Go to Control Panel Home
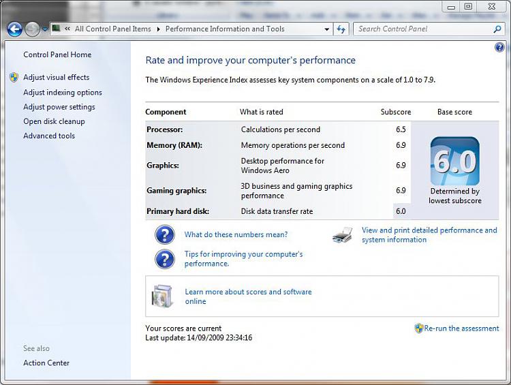511x385 pixels. pyautogui.click(x=57, y=55)
